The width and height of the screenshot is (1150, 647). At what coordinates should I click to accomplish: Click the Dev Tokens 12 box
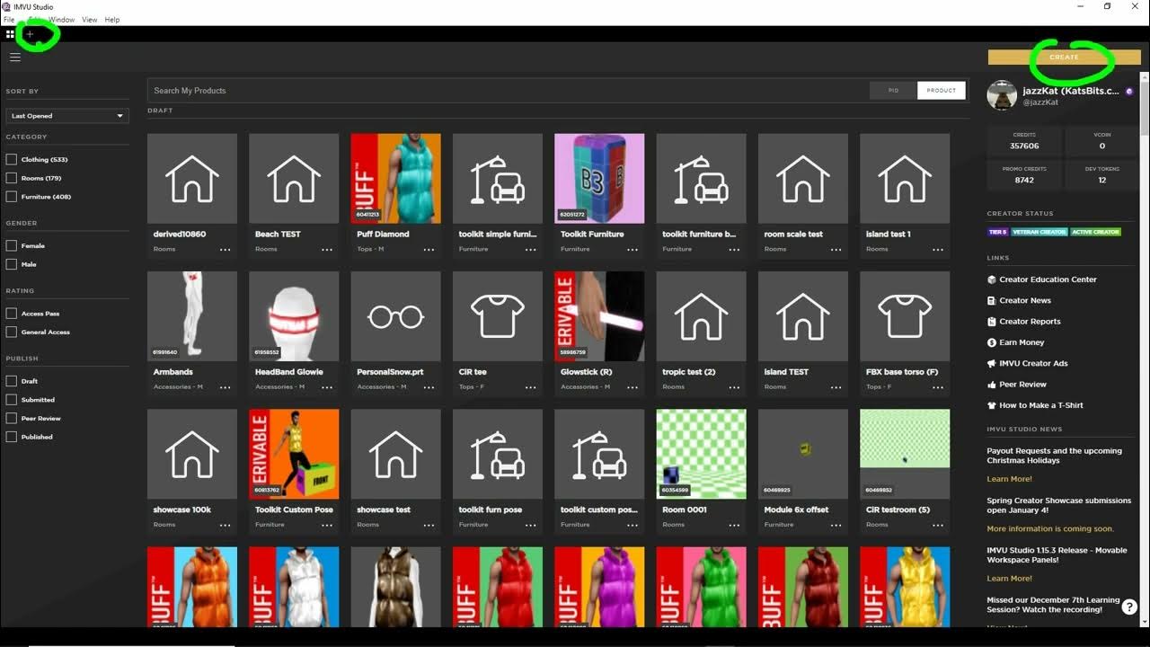(1101, 175)
